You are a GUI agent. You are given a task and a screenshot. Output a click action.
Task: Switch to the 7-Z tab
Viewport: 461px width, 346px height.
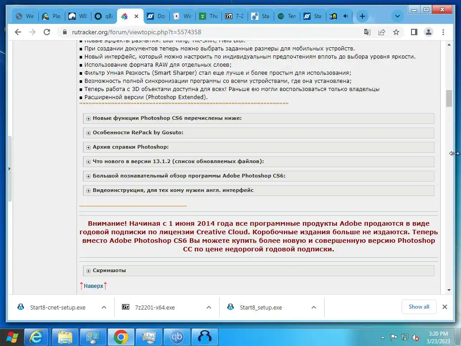235,16
